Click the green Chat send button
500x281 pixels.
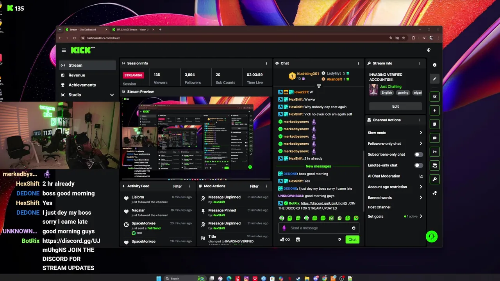(352, 240)
